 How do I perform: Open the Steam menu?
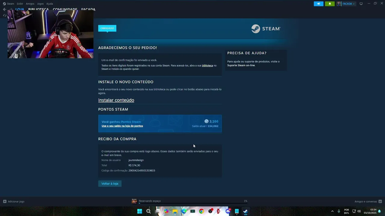coord(8,4)
